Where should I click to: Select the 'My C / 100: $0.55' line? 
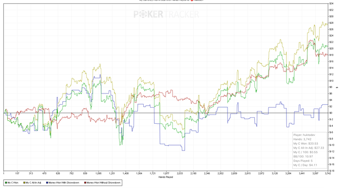305,152
